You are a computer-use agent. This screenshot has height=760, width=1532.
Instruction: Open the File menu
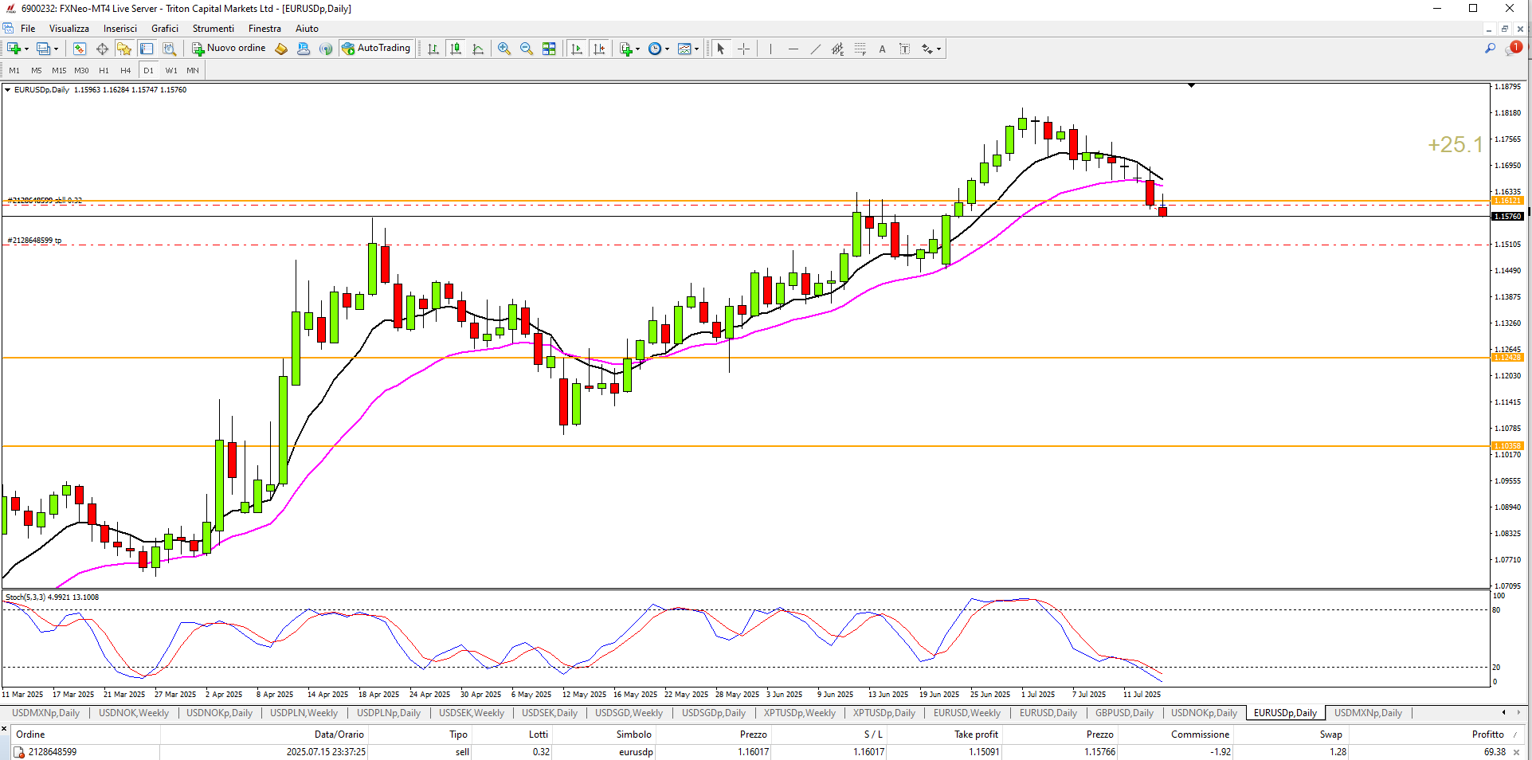[x=28, y=29]
